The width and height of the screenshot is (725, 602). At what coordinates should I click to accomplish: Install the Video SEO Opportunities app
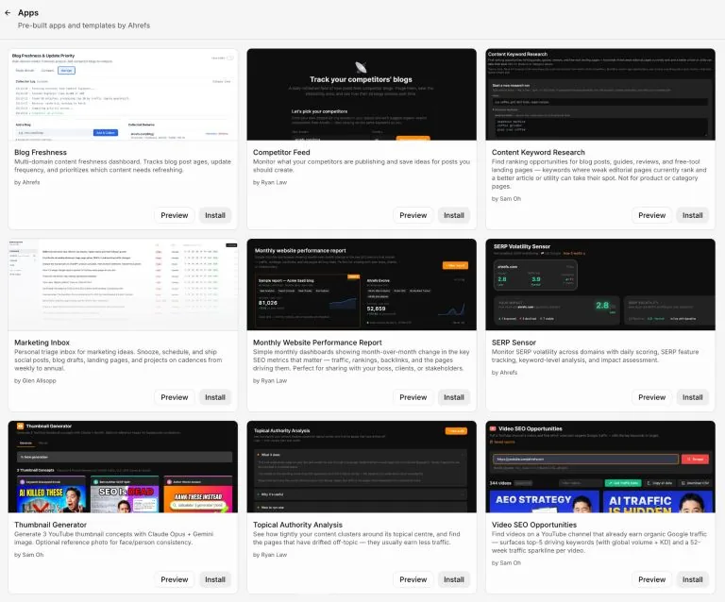[692, 579]
